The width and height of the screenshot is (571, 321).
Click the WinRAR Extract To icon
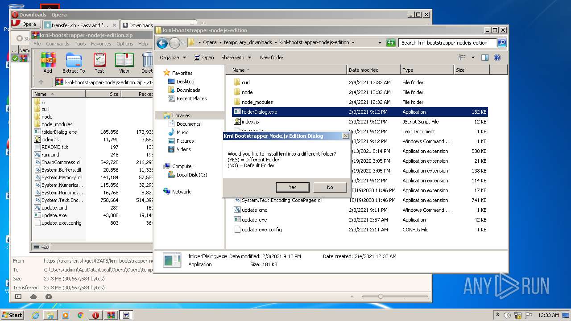74,63
